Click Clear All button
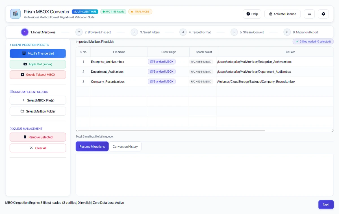The width and height of the screenshot is (339, 214). point(38,148)
